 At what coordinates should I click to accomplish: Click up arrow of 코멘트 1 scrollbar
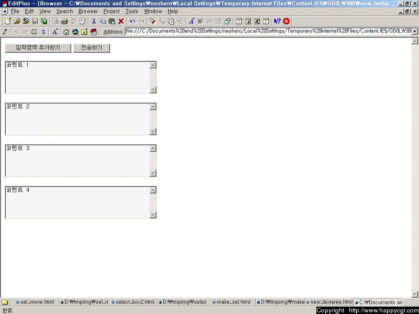click(153, 65)
